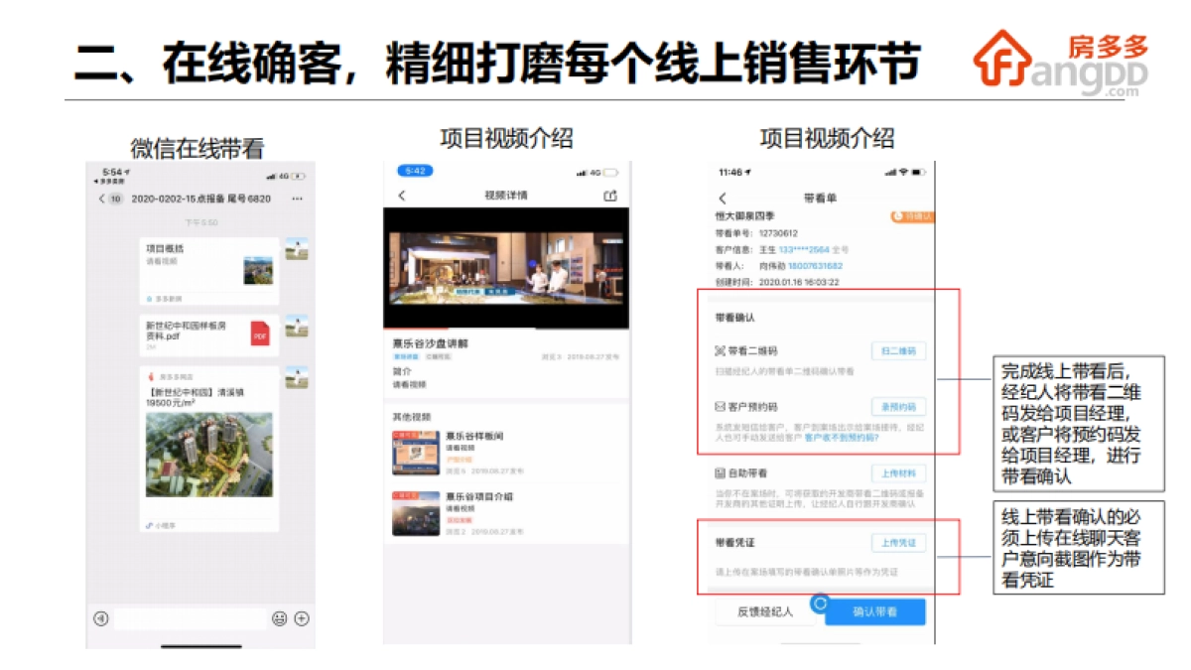
Task: Tap the back arrow on the 视频详情 screen
Action: 401,196
